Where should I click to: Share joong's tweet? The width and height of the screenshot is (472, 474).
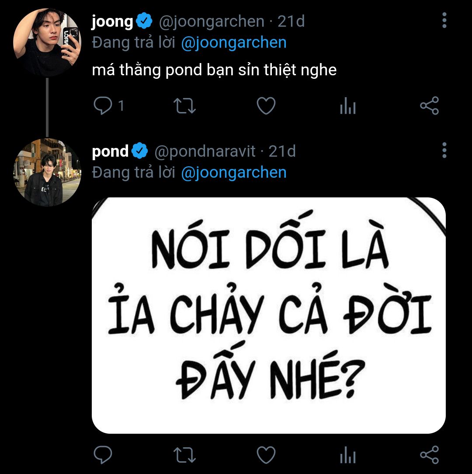(x=429, y=106)
